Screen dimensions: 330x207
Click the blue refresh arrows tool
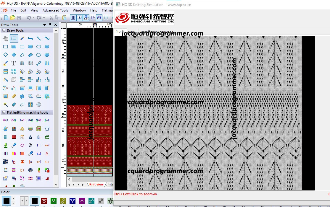click(22, 96)
